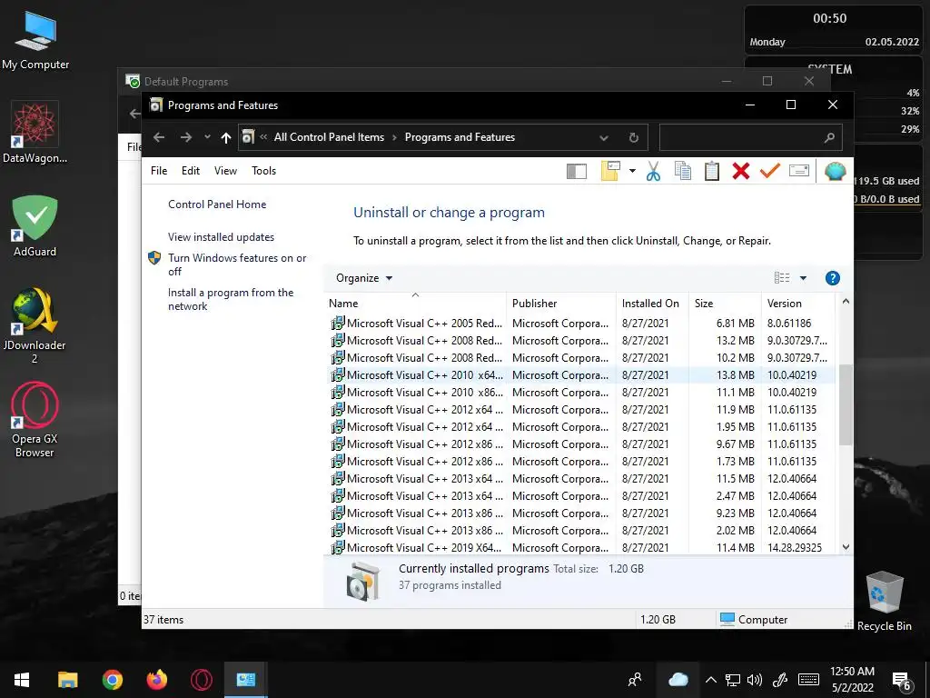Select Microsoft Visual C++ 2010 x64 row
The width and height of the screenshot is (930, 698).
point(581,375)
